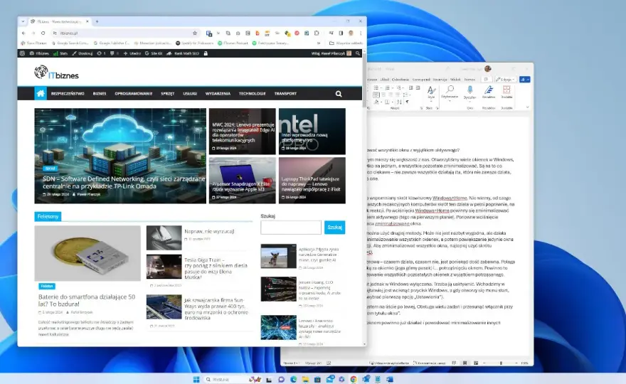Collapse the Word ribbon chevron

pyautogui.click(x=527, y=107)
